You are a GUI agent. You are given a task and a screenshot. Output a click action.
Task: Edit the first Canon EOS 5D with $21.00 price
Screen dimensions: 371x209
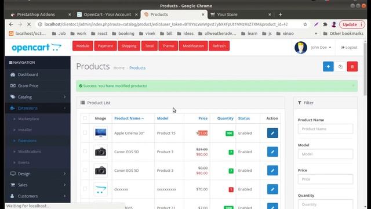point(272,152)
